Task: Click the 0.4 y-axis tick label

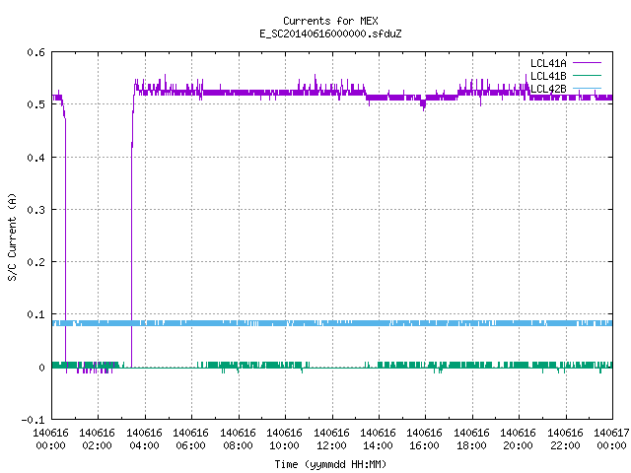Action: 35,158
